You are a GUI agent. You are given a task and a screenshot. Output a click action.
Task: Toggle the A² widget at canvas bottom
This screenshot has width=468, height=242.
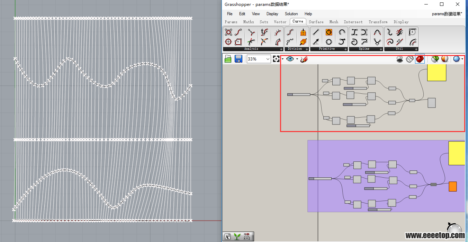(x=227, y=236)
